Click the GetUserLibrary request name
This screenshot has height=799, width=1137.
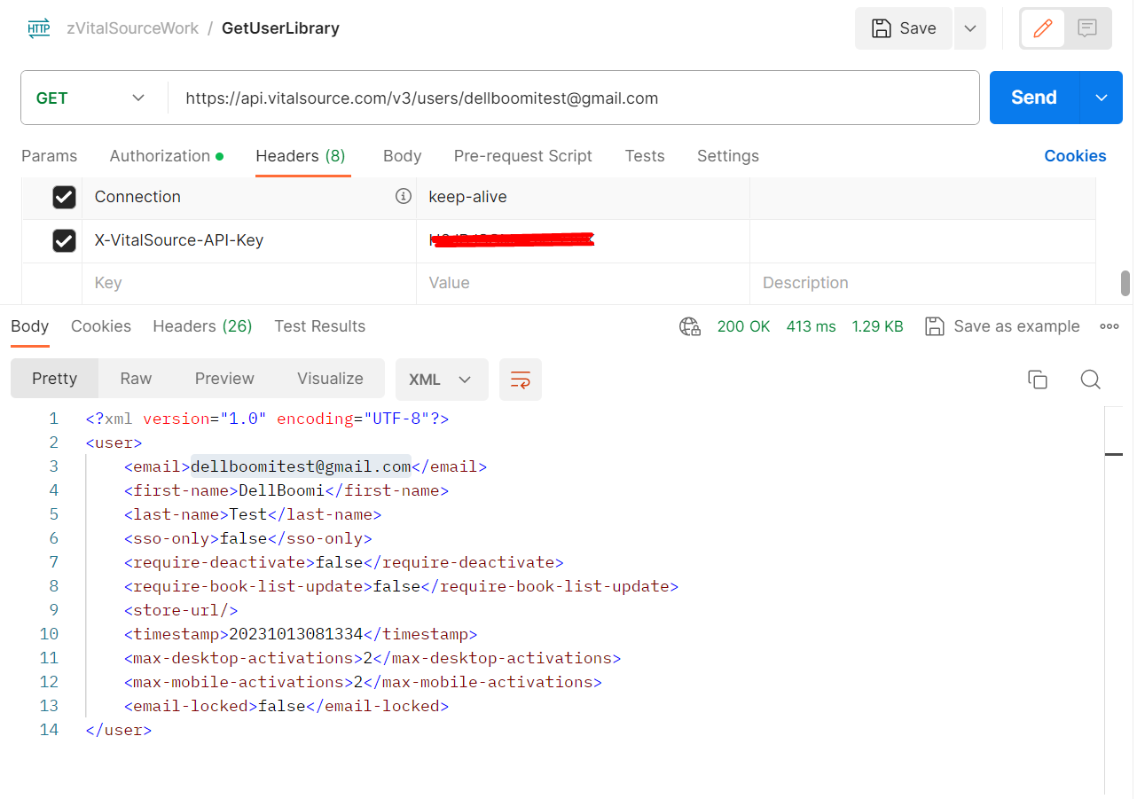tap(280, 28)
